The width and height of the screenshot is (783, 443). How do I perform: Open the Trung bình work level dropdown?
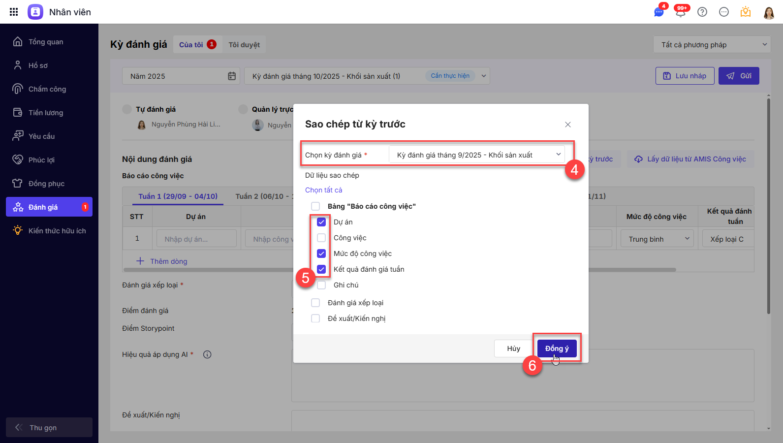pos(657,239)
